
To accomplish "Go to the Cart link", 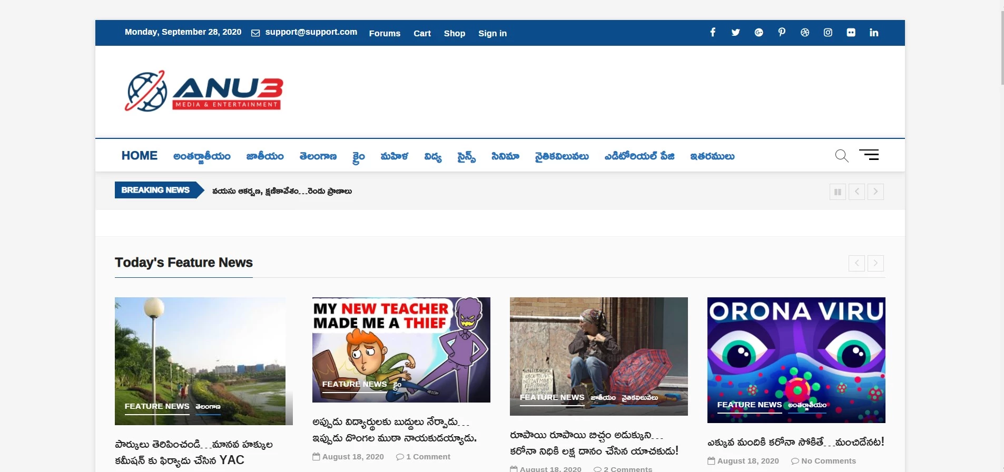I will tap(422, 33).
